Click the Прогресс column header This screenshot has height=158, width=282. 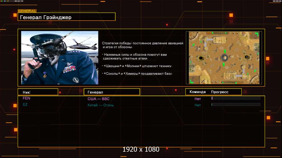click(220, 92)
